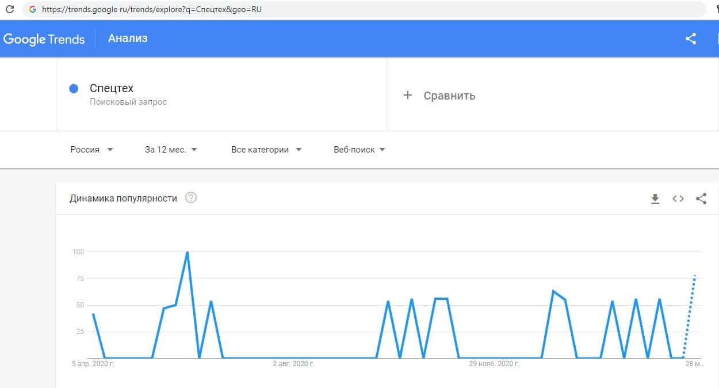Click the browser reload icon

9,9
